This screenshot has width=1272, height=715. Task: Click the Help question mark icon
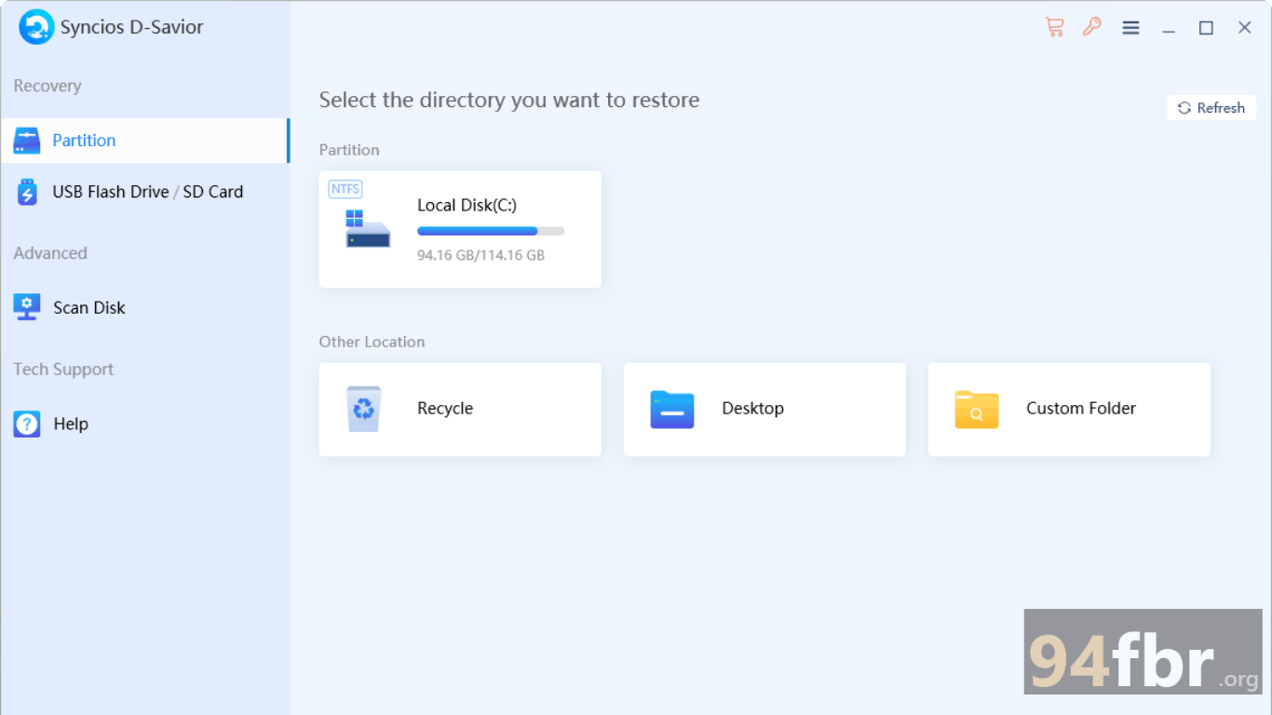27,424
